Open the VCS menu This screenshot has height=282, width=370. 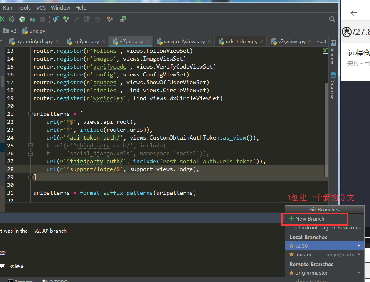(x=41, y=8)
